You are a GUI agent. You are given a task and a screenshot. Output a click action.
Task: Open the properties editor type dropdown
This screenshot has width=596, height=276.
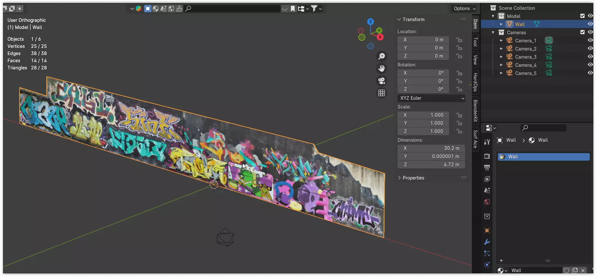[x=490, y=128]
